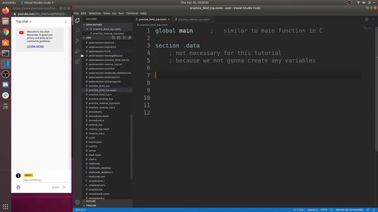The image size is (378, 212).
Task: Click New Folder icon in ASM header
Action: (119, 38)
